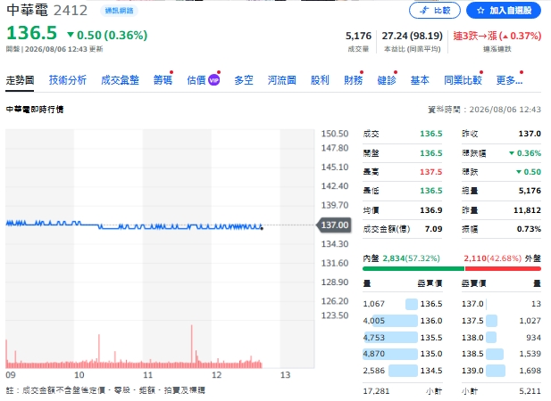The height and width of the screenshot is (401, 551).
Task: Click the red outer-volume bar segment
Action: 503,269
